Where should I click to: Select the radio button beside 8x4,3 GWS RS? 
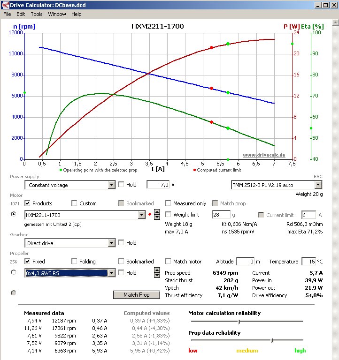pos(13,272)
